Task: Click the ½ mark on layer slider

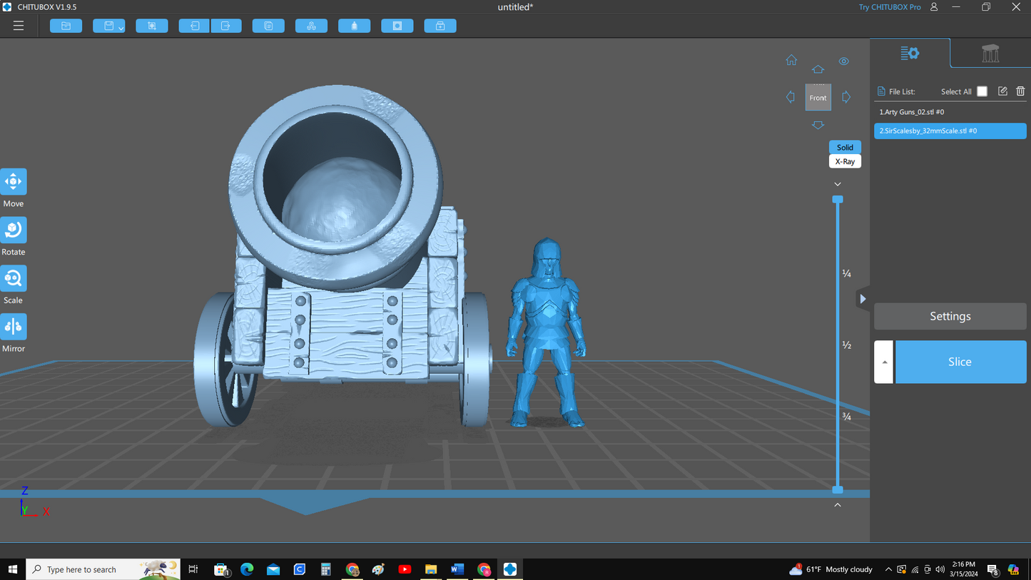Action: [x=847, y=345]
